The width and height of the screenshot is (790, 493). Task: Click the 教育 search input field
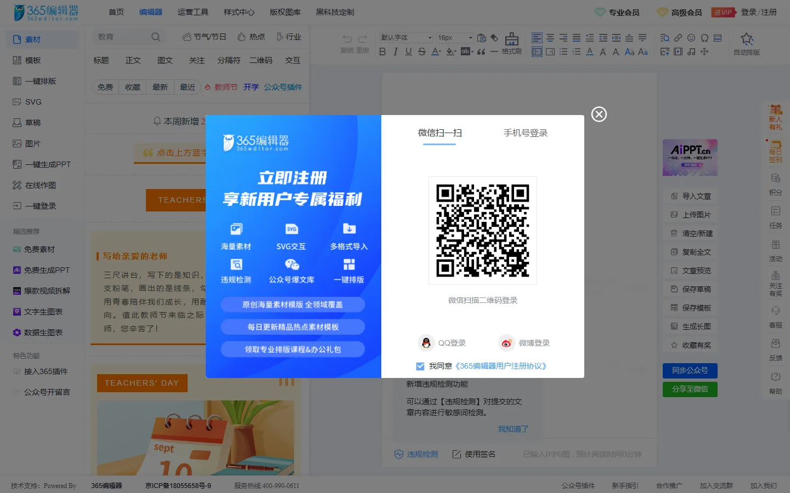[122, 37]
